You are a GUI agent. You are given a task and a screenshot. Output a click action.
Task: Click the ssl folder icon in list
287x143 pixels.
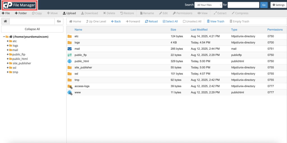point(70,74)
